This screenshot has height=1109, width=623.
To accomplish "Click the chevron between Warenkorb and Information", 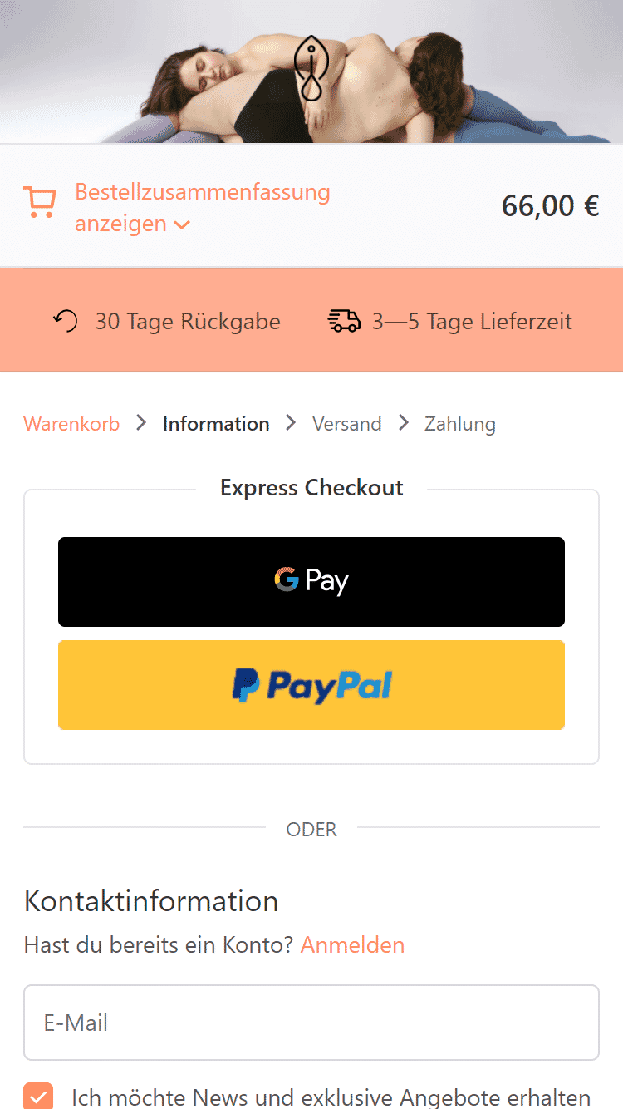I will click(x=140, y=423).
